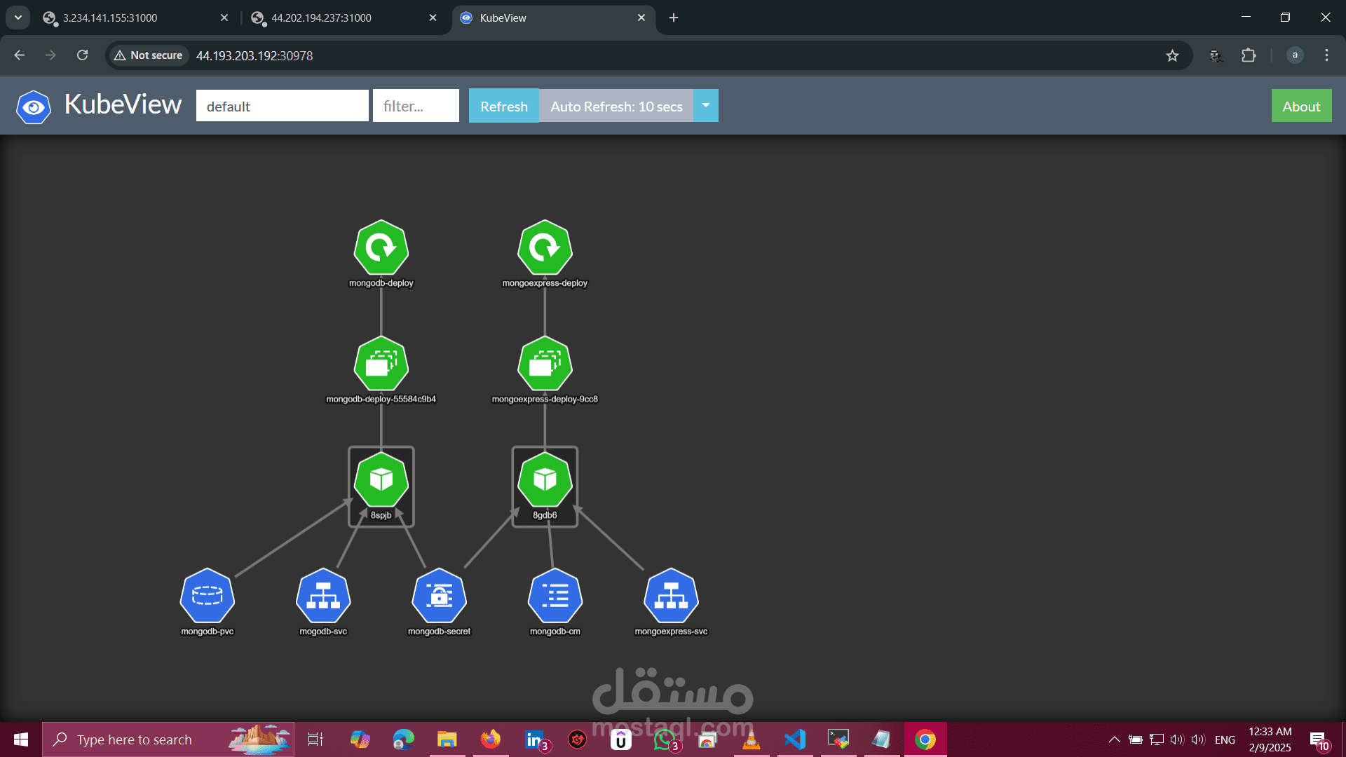This screenshot has height=757, width=1346.
Task: Click the Refresh button
Action: click(504, 106)
